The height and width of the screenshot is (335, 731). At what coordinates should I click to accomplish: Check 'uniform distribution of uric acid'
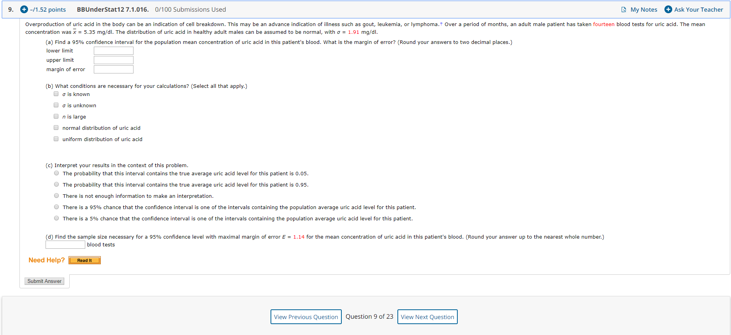(56, 139)
